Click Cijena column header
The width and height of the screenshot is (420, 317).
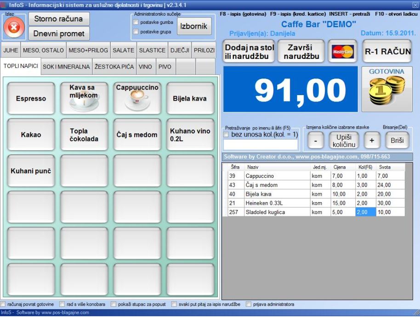click(343, 167)
